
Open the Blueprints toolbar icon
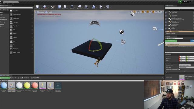pyautogui.click(x=79, y=7)
